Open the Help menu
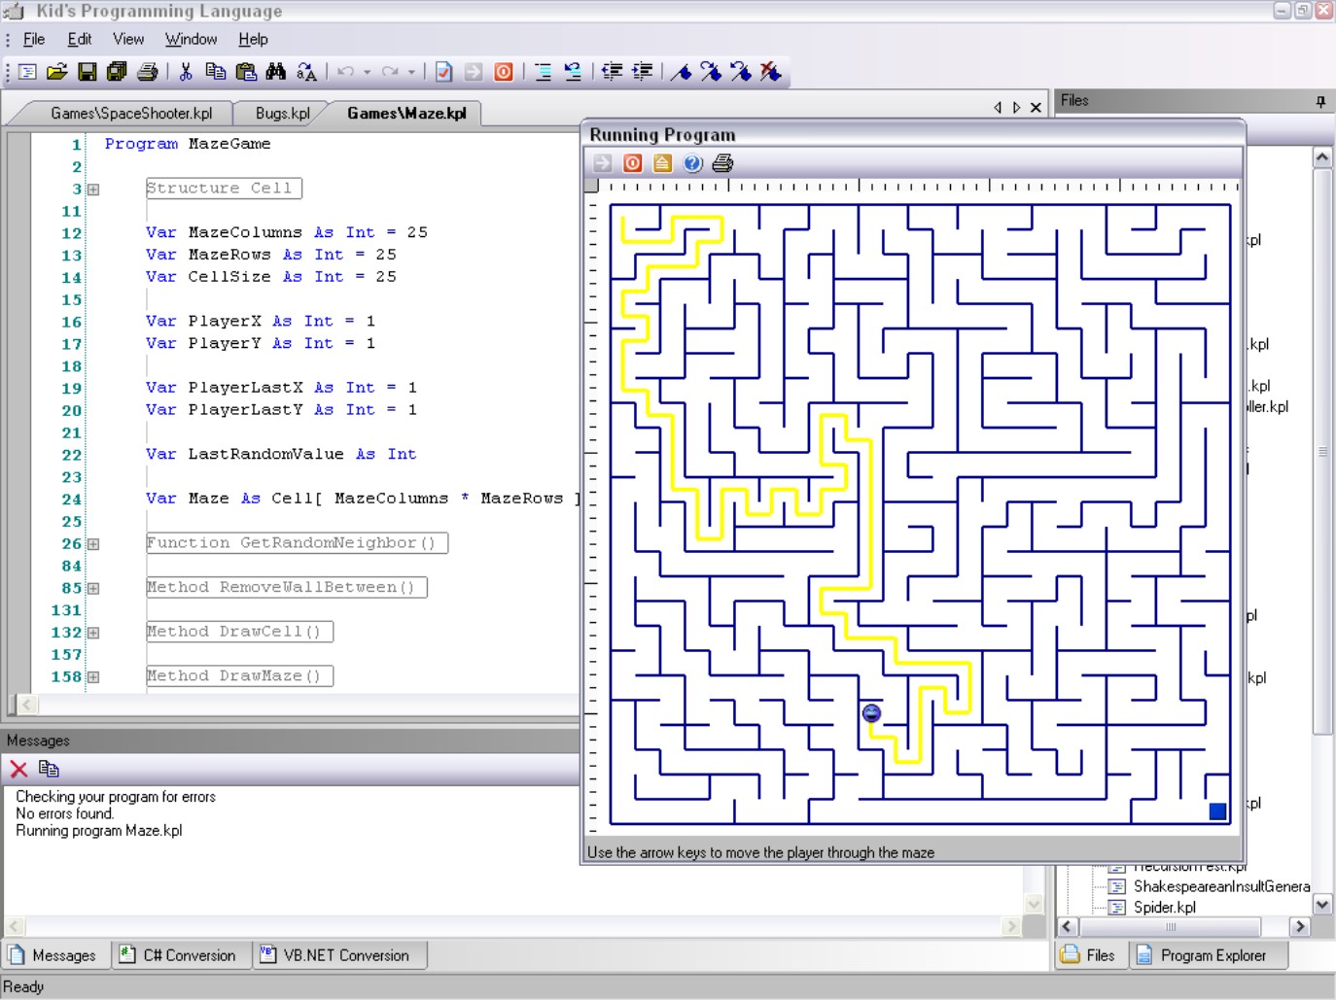This screenshot has height=1000, width=1336. [253, 39]
